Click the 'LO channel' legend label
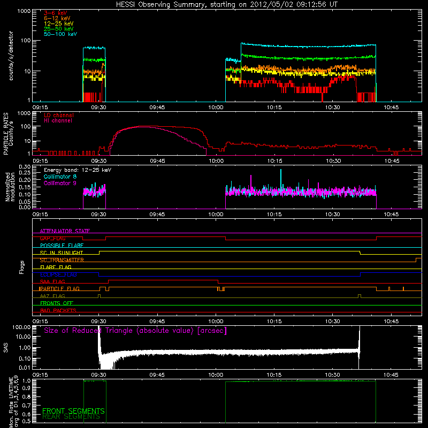This screenshot has height=428, width=428. [x=59, y=115]
